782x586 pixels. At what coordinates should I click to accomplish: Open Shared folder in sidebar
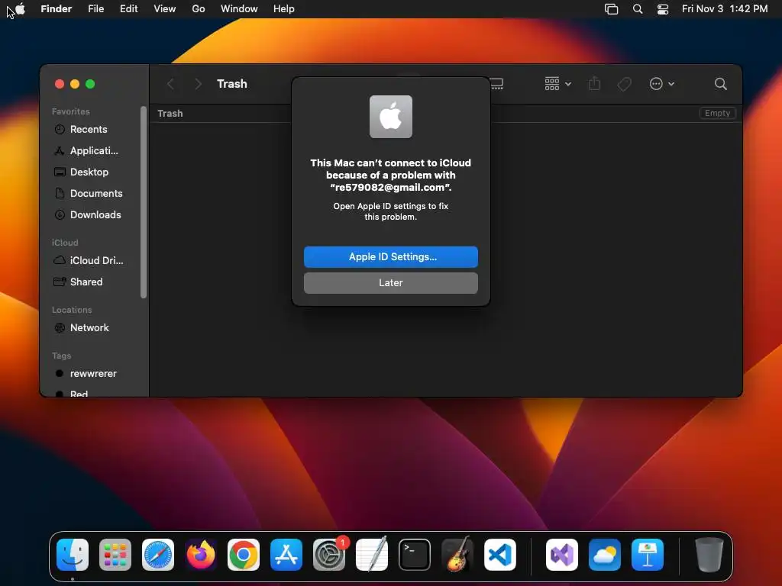point(86,282)
